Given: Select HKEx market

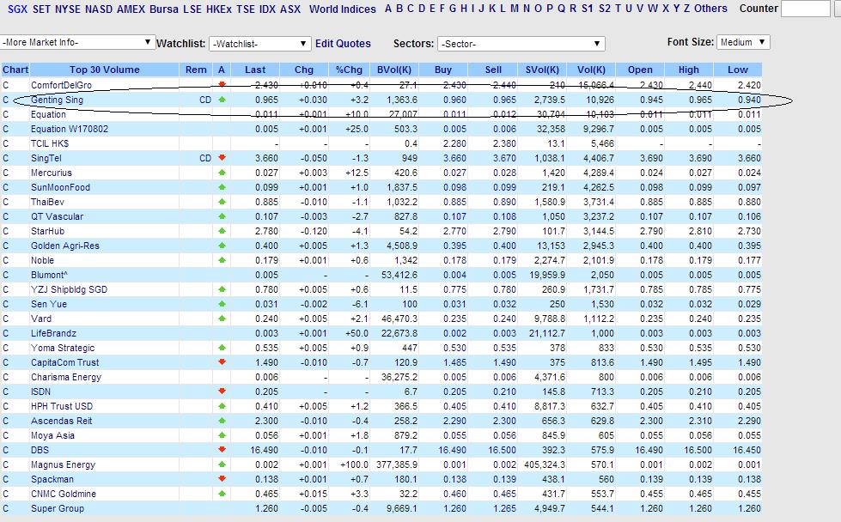Looking at the screenshot, I should coord(219,9).
